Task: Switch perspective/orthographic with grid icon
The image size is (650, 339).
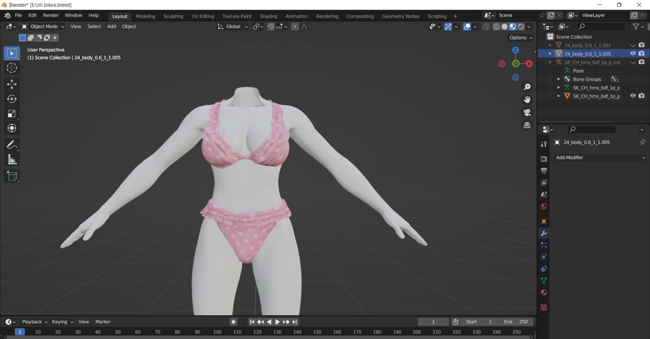Action: click(x=527, y=125)
